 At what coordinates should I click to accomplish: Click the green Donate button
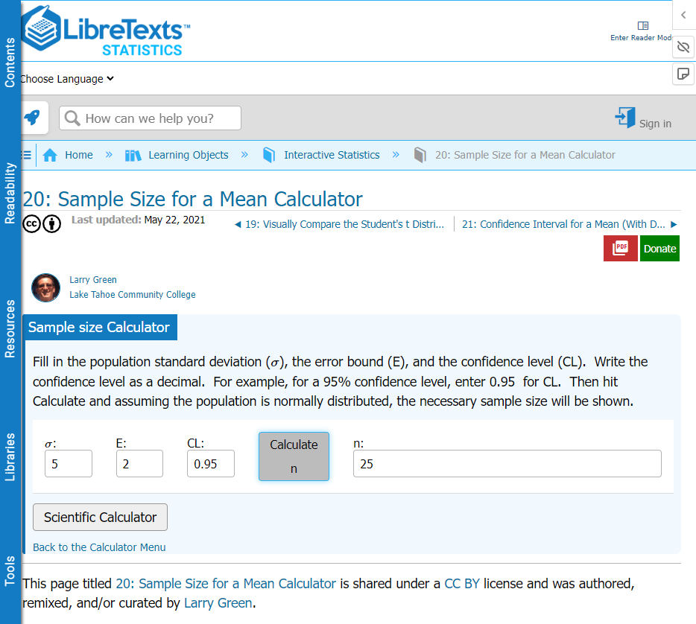[x=659, y=249]
